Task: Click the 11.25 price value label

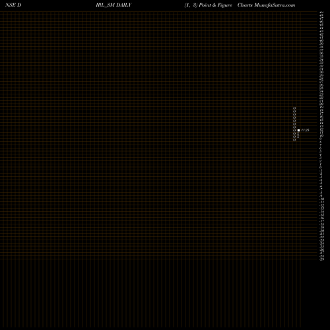Action: point(305,130)
